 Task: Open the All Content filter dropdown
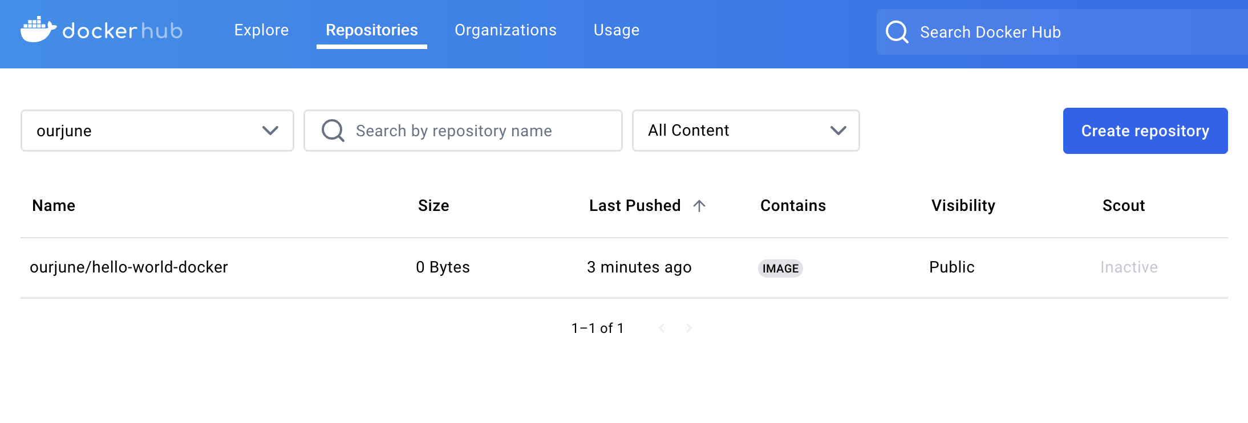click(x=746, y=131)
